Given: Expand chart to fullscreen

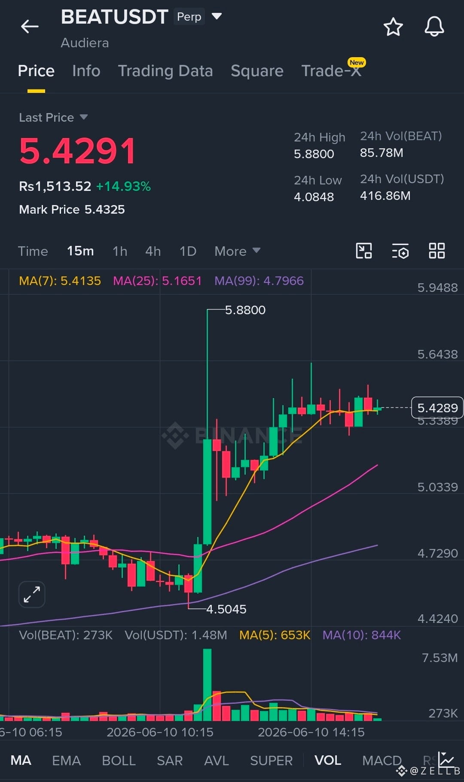Looking at the screenshot, I should click(32, 595).
